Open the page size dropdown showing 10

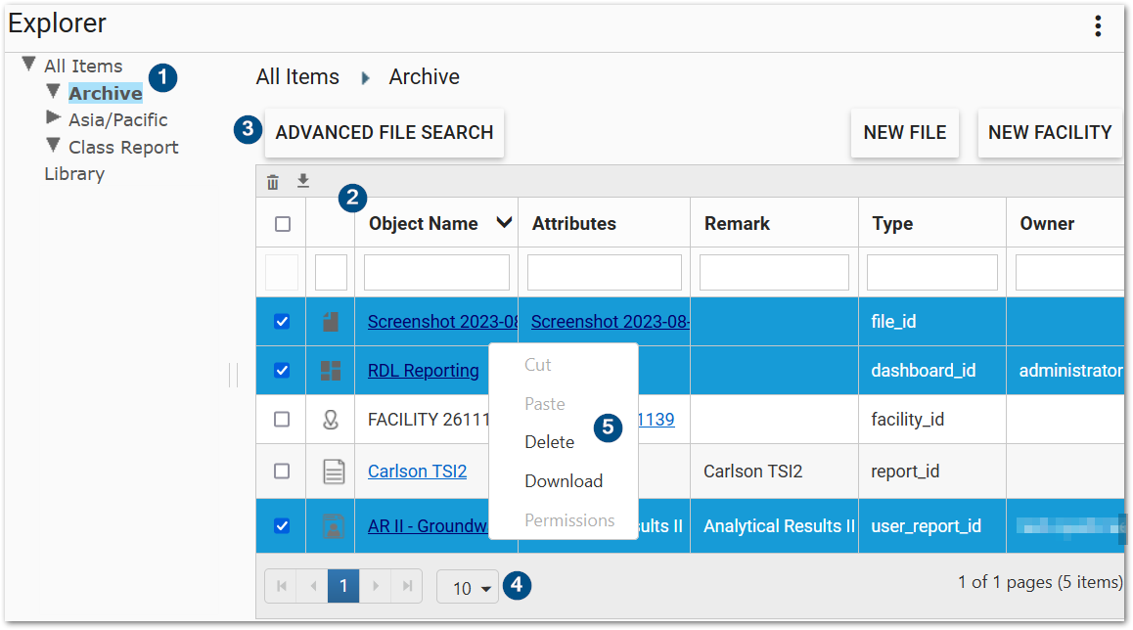(x=467, y=585)
